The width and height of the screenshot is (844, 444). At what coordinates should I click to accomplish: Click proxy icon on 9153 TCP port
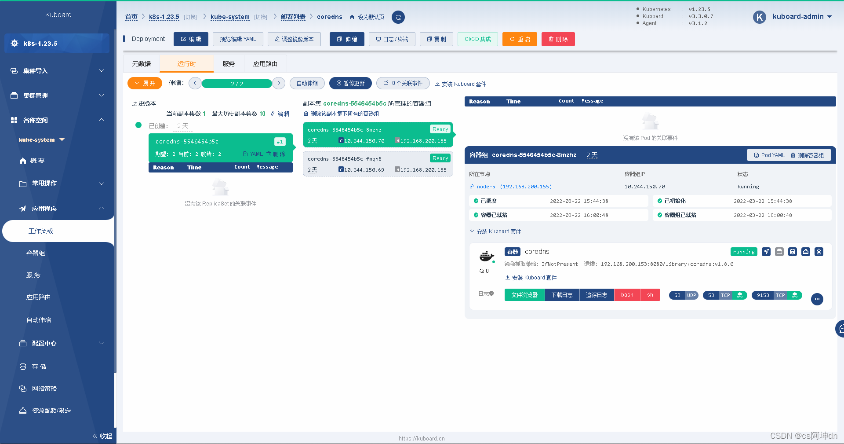click(795, 295)
